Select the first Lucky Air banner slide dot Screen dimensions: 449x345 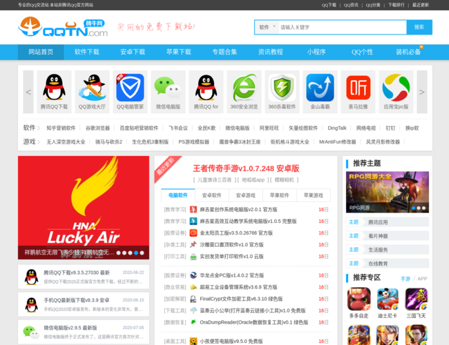pyautogui.click(x=119, y=253)
